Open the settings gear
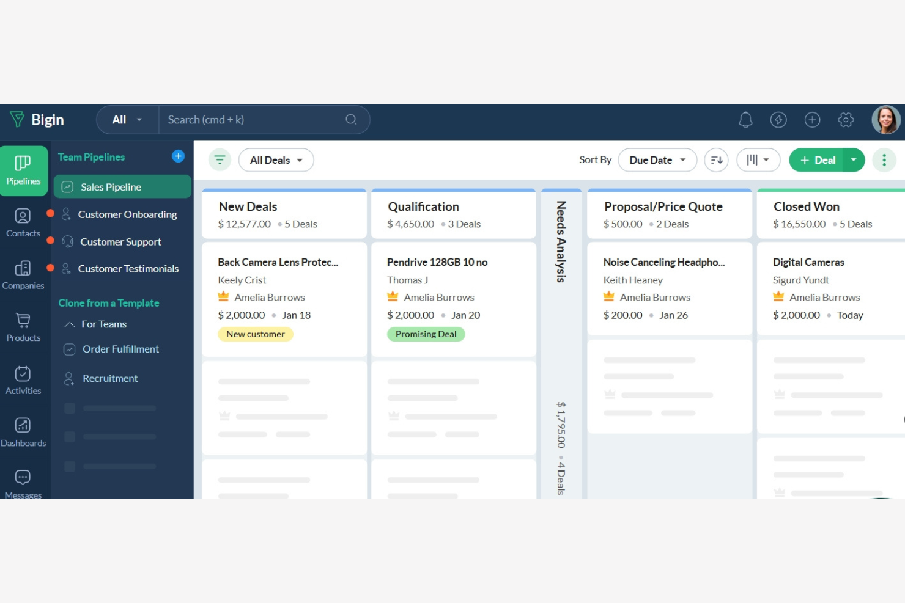 tap(846, 120)
